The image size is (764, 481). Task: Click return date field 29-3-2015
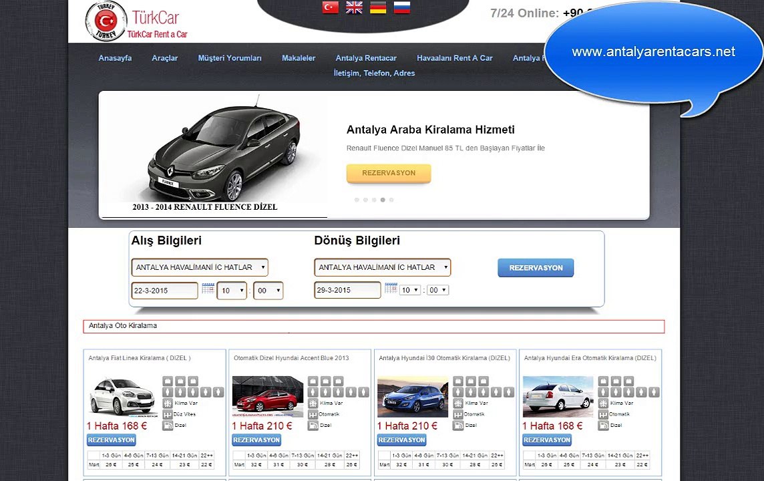point(347,290)
